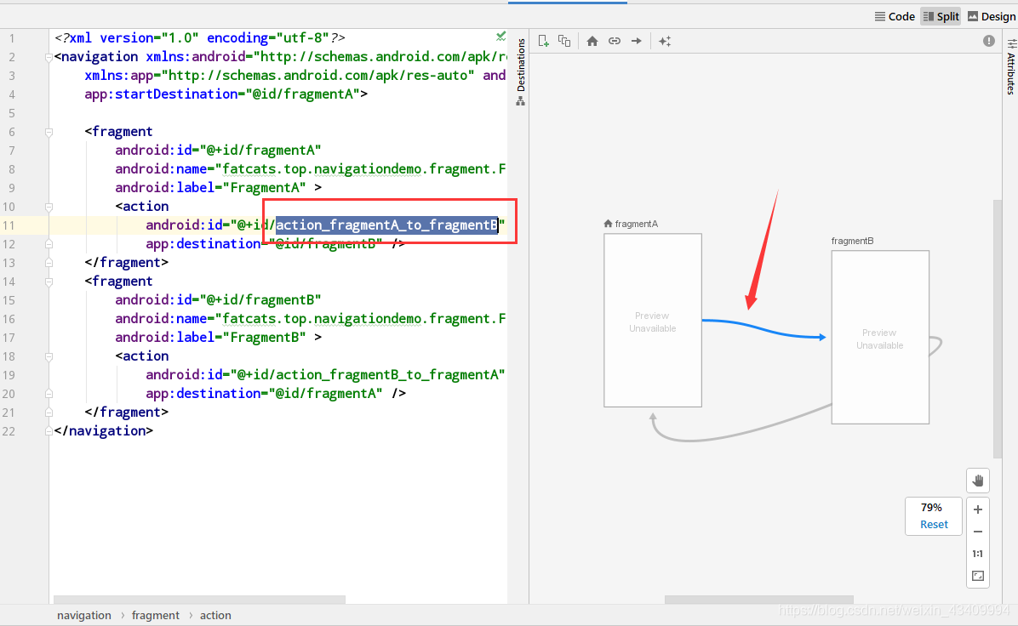Select the blue action arrow to fragmentB
Image resolution: width=1018 pixels, height=626 pixels.
click(763, 329)
